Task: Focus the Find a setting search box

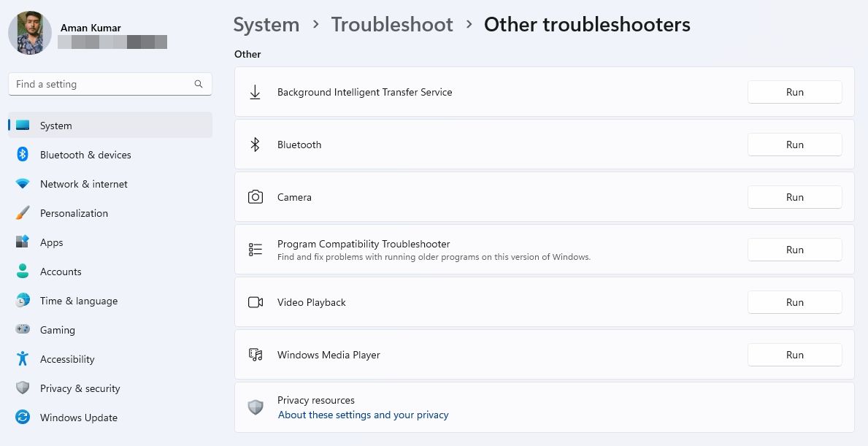Action: point(102,84)
